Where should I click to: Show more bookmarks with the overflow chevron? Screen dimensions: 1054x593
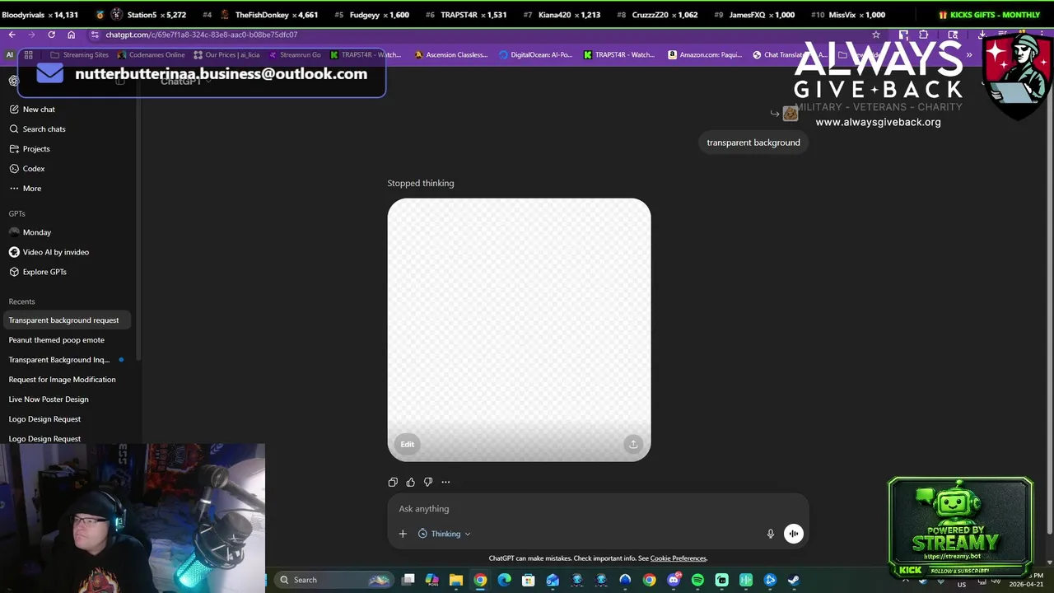point(969,55)
